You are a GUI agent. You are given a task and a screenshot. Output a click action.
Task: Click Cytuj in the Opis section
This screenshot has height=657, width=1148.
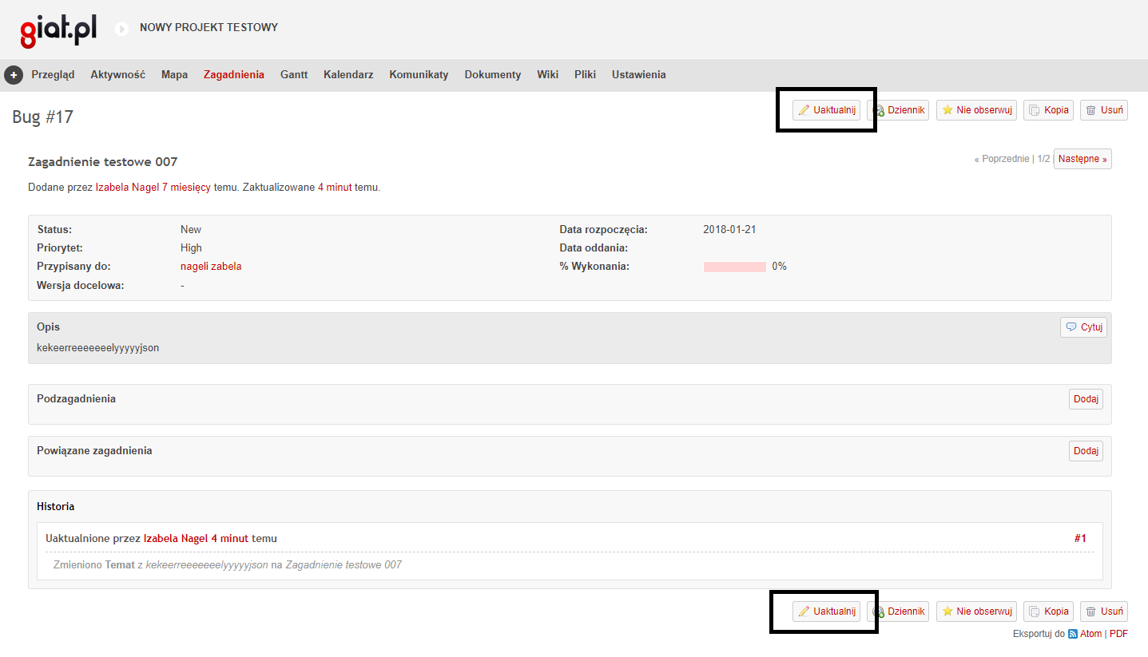1083,327
